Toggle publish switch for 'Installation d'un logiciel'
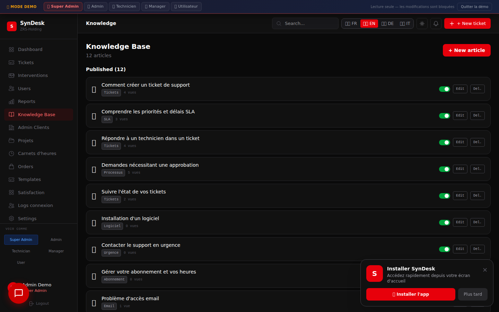The width and height of the screenshot is (499, 312). pyautogui.click(x=444, y=223)
